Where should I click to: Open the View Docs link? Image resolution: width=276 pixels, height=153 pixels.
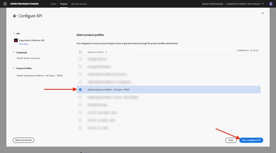point(24,44)
